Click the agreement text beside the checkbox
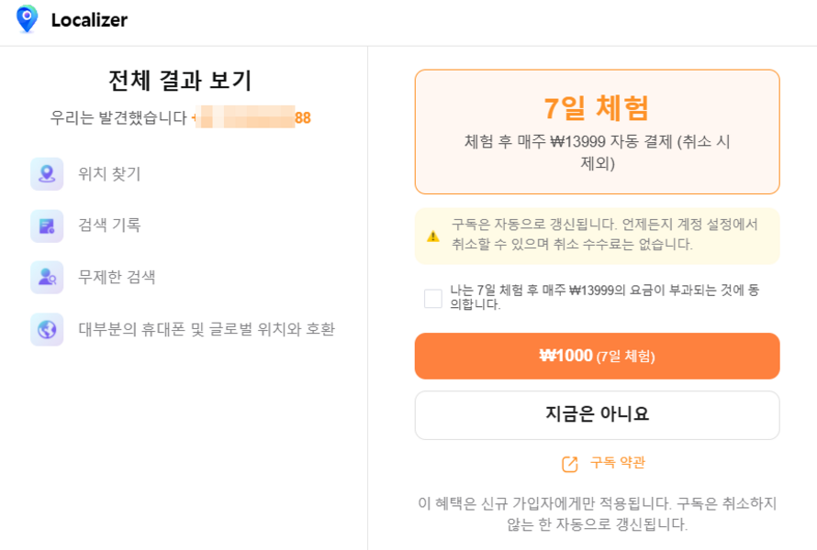This screenshot has height=550, width=817. pyautogui.click(x=604, y=297)
